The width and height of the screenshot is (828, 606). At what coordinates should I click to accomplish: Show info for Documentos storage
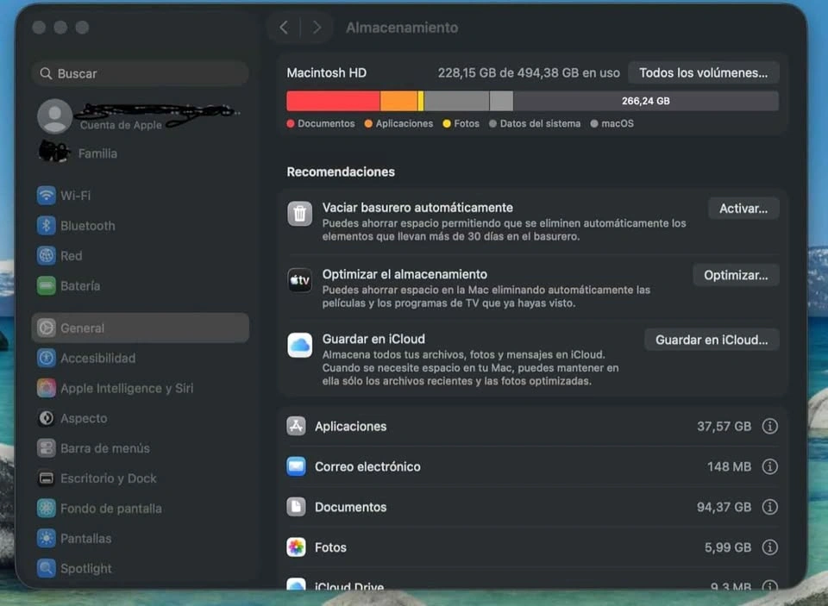tap(770, 507)
